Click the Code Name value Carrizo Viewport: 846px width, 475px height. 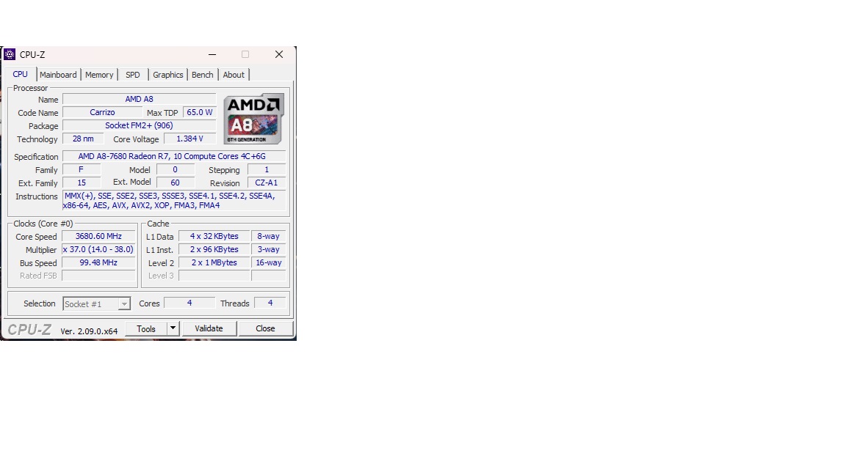click(x=103, y=113)
